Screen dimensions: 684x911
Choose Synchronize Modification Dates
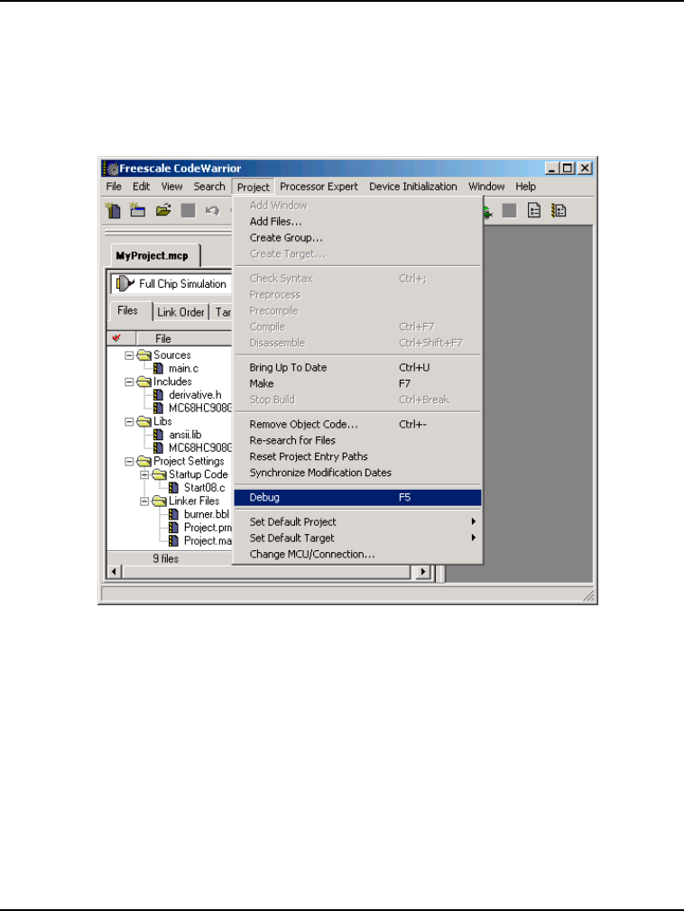(357, 473)
